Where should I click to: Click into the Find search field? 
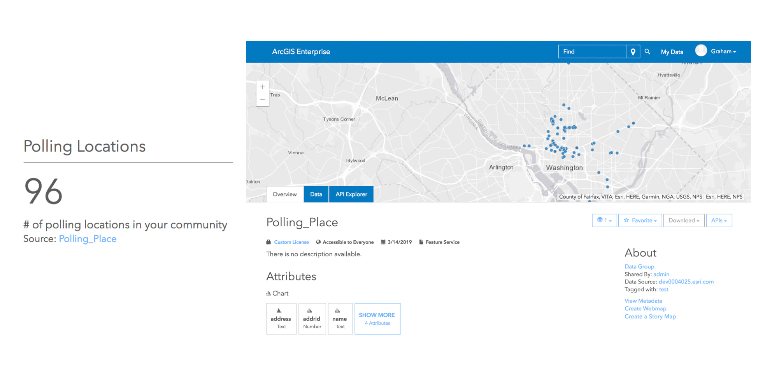(592, 52)
